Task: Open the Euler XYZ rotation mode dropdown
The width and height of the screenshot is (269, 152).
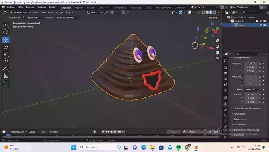Action: (x=251, y=90)
